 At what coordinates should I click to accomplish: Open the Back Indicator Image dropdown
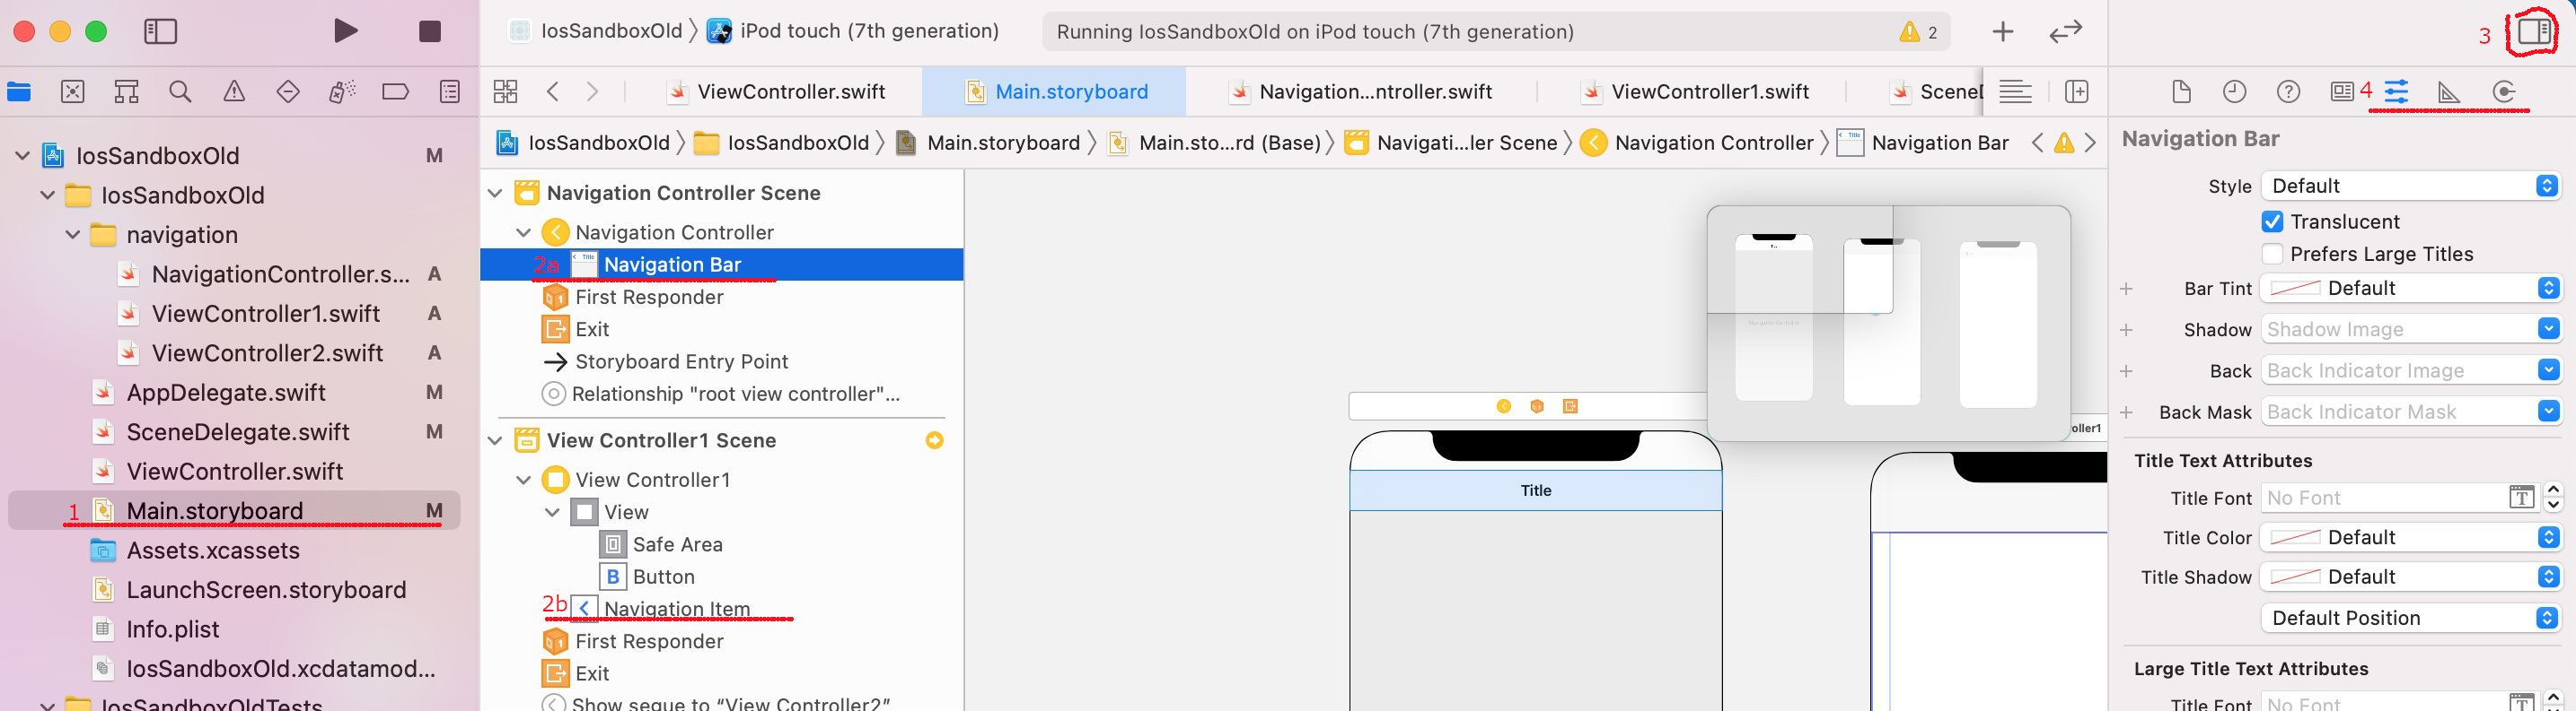point(2548,370)
